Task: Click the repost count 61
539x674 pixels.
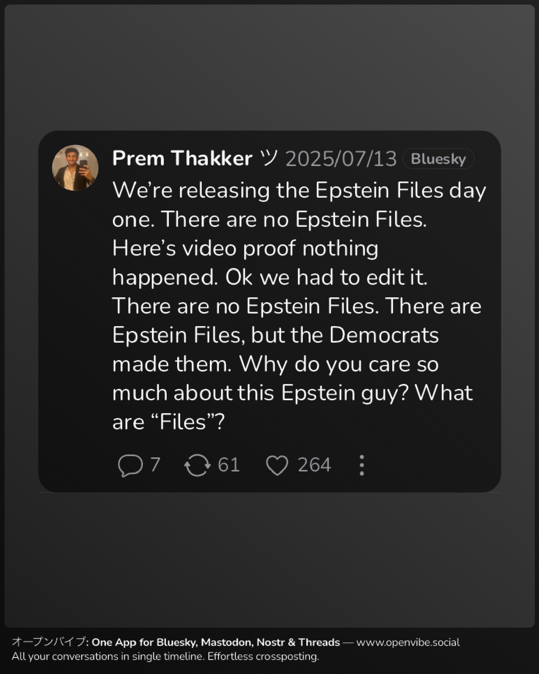Action: click(x=229, y=465)
